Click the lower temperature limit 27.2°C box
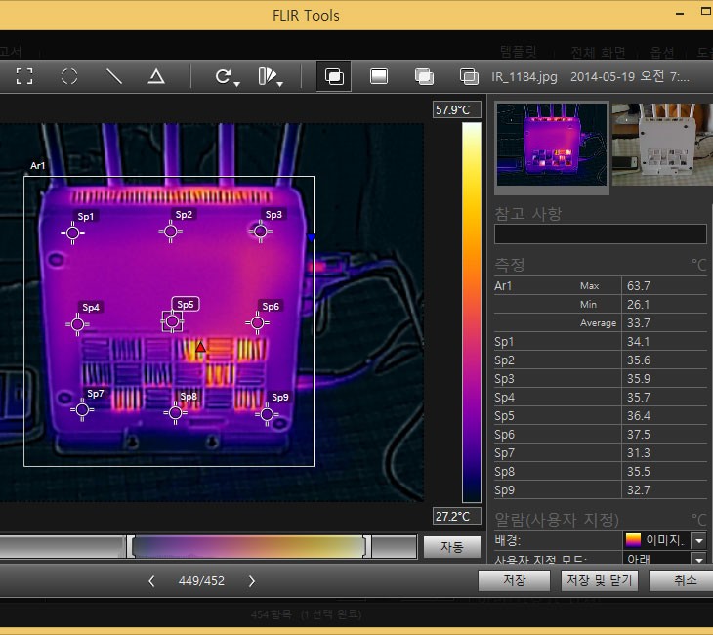Screen dimensions: 713x635 456,516
